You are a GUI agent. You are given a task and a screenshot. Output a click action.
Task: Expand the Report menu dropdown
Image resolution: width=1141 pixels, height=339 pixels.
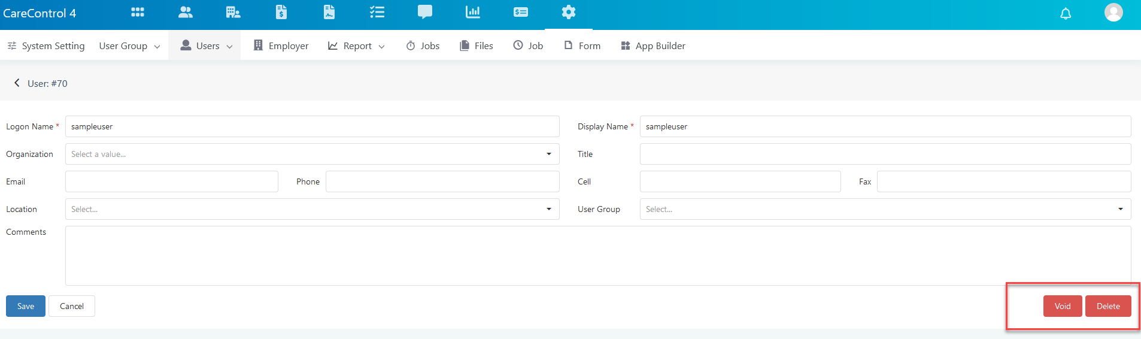click(356, 46)
